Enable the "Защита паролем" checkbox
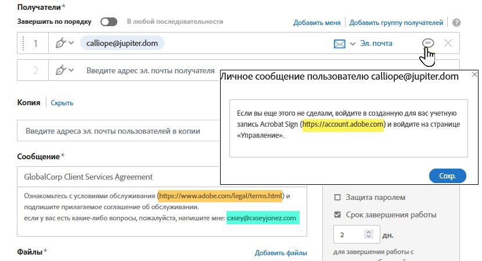The width and height of the screenshot is (482, 261). click(x=337, y=197)
